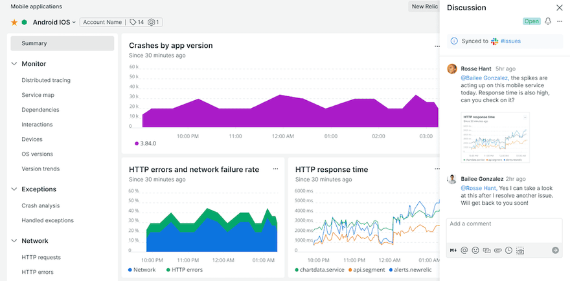Open Service map

pos(38,95)
